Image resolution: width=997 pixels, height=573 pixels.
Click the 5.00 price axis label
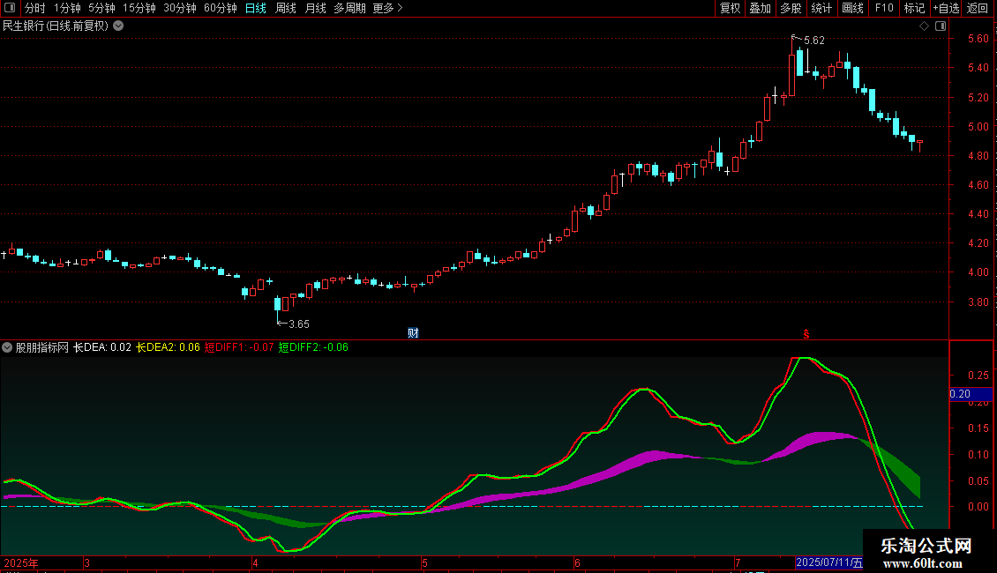pos(978,126)
